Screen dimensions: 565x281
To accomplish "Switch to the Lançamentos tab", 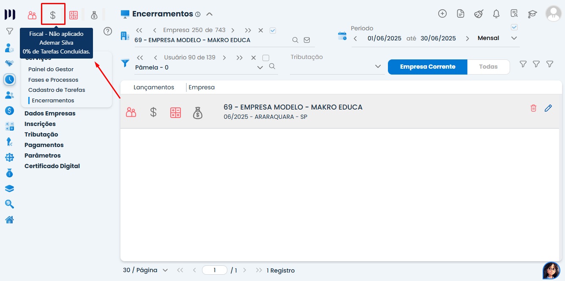I will (154, 87).
